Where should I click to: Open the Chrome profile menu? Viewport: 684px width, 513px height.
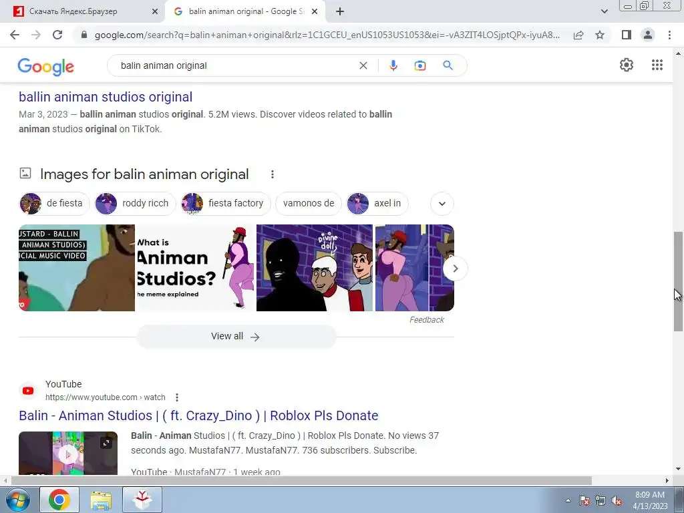[648, 35]
